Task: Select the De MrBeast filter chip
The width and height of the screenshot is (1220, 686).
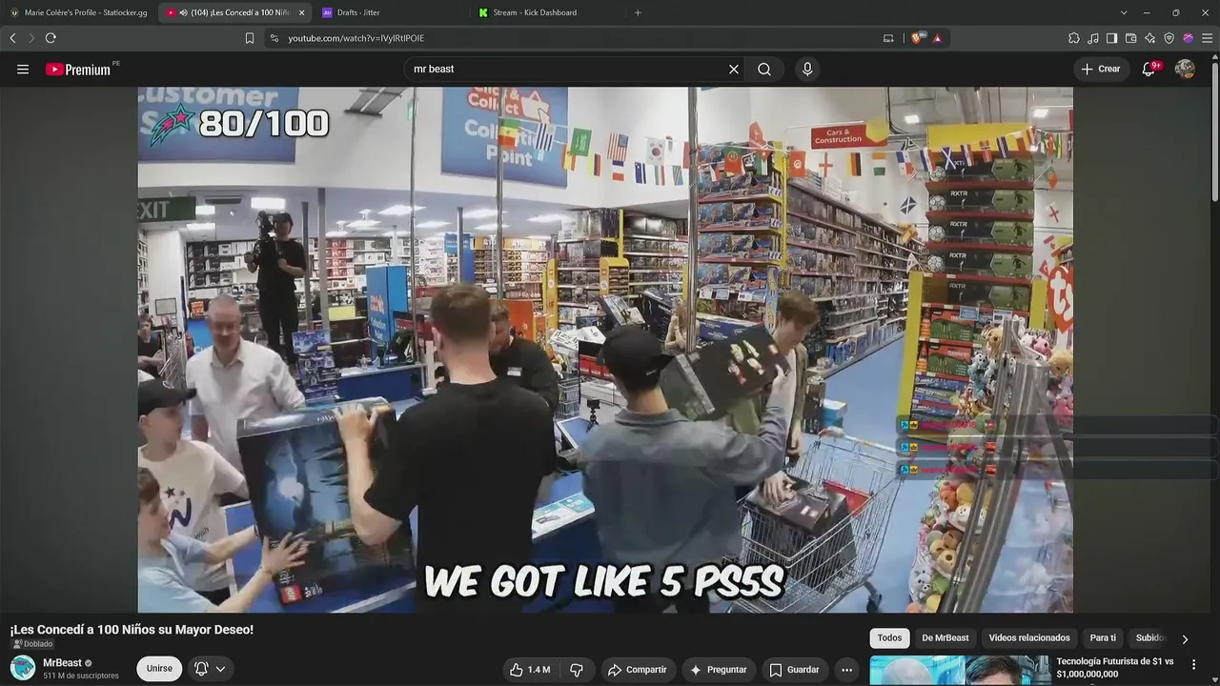Action: (x=945, y=638)
